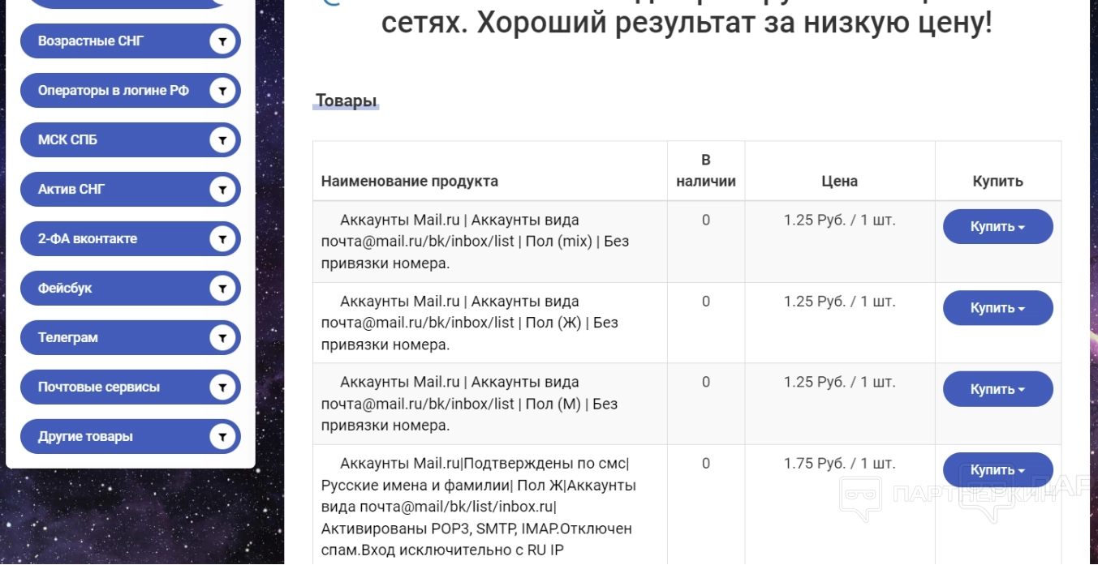Select the Актив СНГ category
The width and height of the screenshot is (1098, 565).
pyautogui.click(x=130, y=189)
